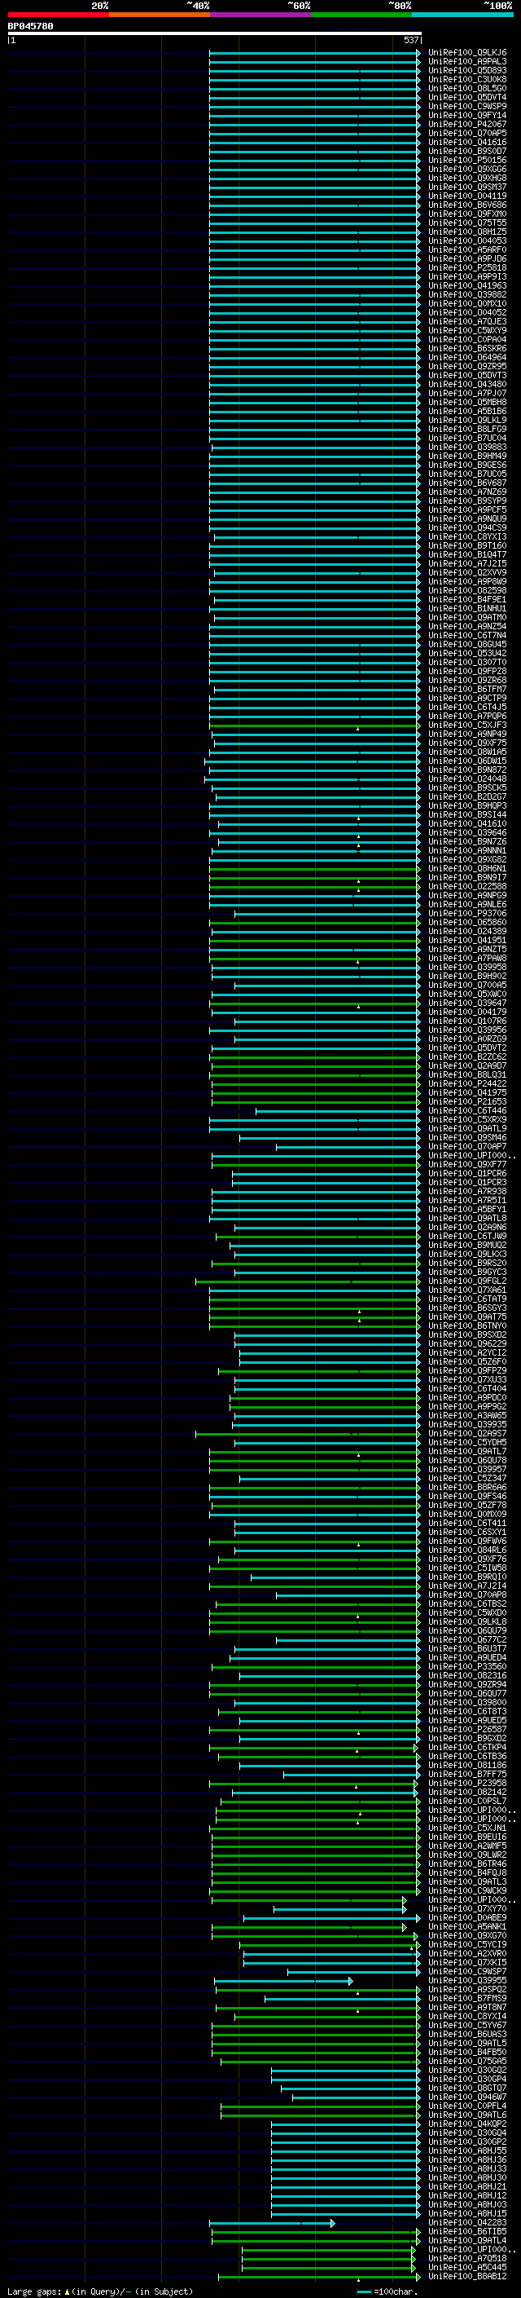Viewport: 521px width, 2298px height.
Task: Select UniRef100_Q9SM46 label
Action: coord(466,1137)
